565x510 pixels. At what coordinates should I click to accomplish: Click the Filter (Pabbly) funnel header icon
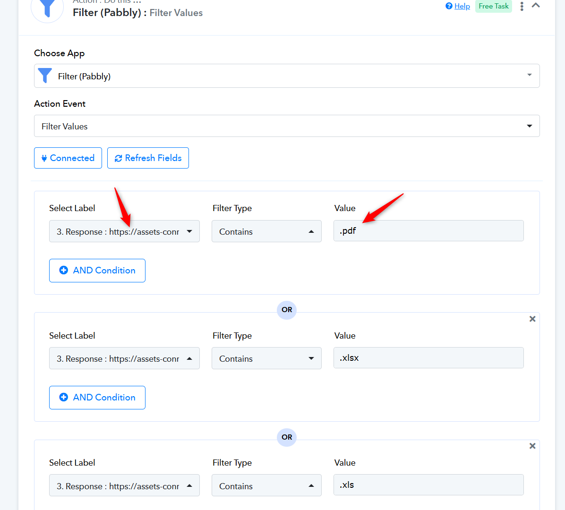coord(47,8)
